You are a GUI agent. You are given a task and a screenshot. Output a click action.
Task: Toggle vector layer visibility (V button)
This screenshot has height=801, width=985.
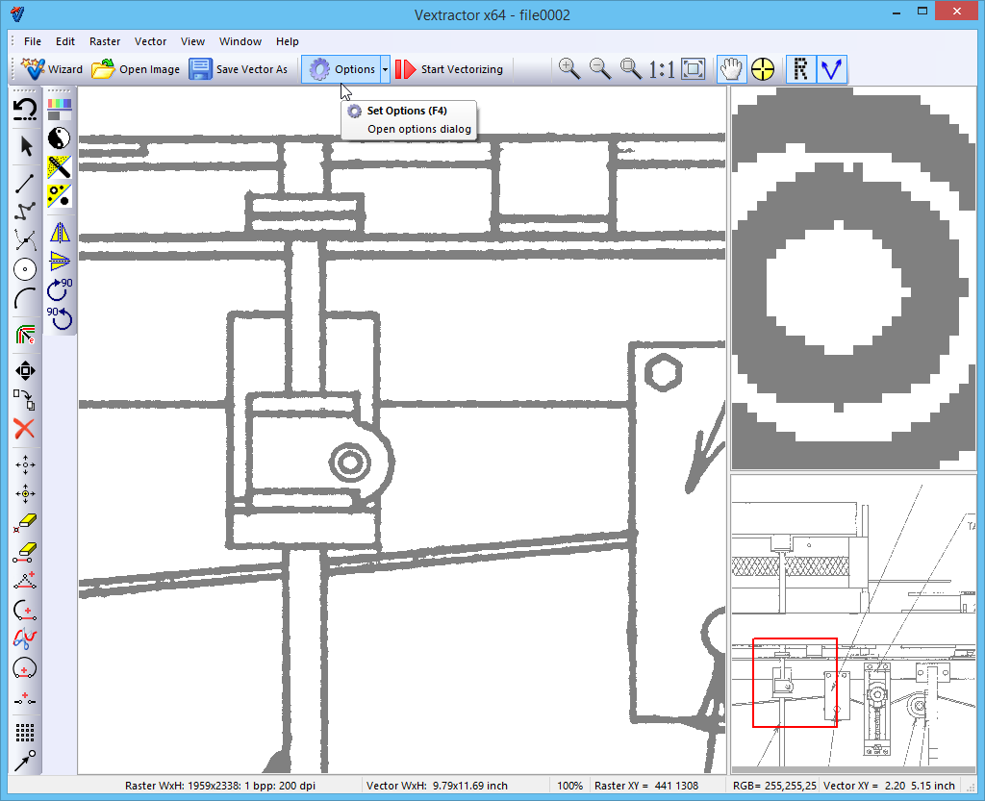(x=830, y=69)
